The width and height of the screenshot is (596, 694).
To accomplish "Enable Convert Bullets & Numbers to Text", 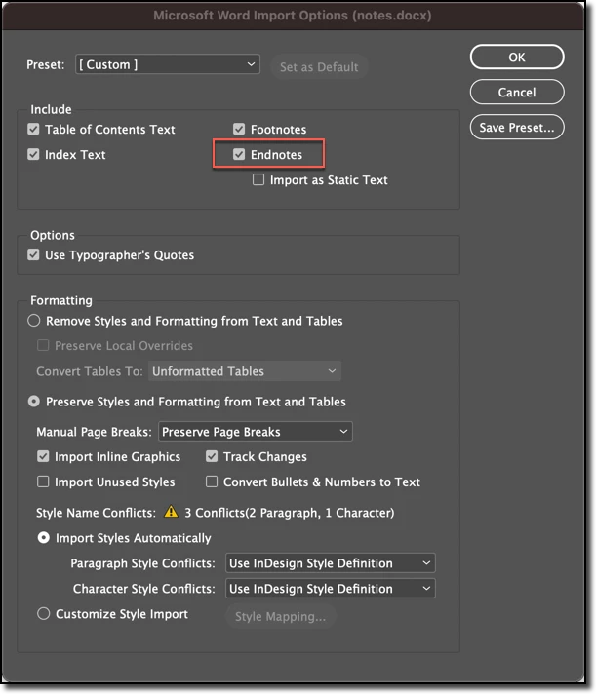I will (212, 482).
